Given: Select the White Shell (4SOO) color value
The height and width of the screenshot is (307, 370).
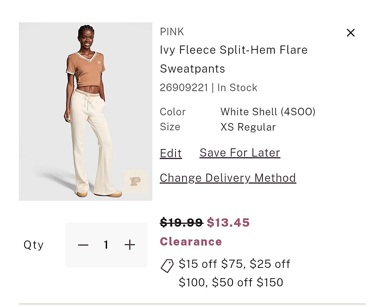Looking at the screenshot, I should point(268,112).
